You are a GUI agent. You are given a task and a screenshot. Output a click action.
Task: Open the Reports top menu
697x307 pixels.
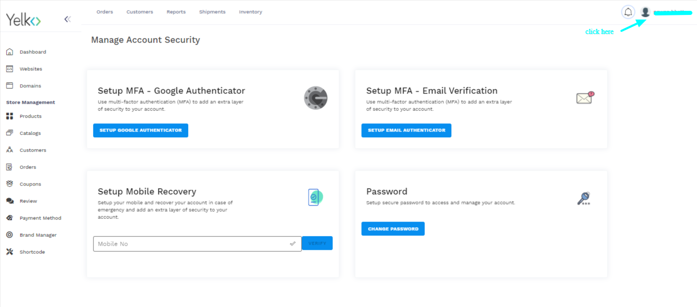tap(176, 12)
